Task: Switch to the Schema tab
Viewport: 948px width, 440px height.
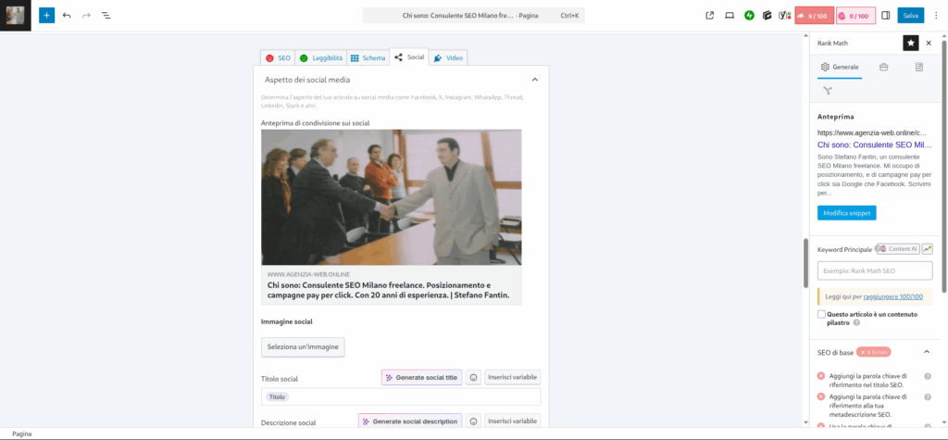Action: [x=368, y=58]
